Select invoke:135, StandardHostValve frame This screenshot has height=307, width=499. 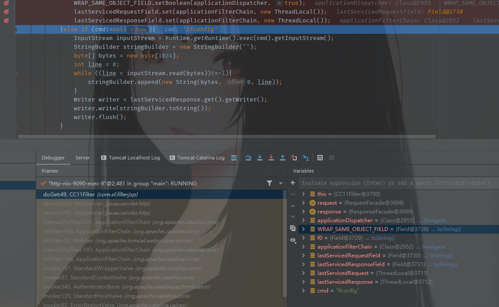point(159,296)
